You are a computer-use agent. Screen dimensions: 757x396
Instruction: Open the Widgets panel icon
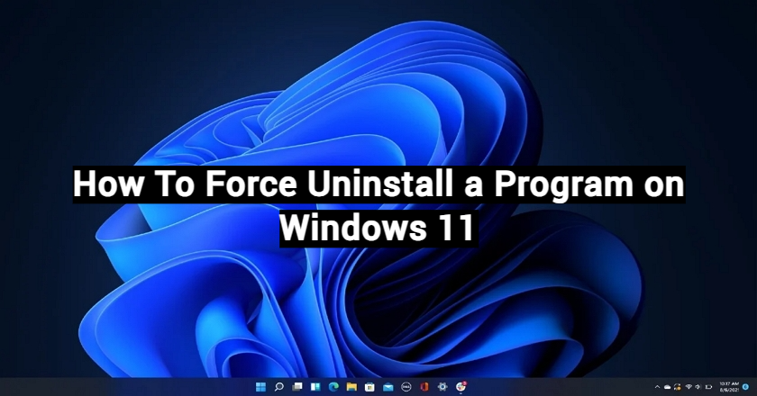tap(315, 386)
